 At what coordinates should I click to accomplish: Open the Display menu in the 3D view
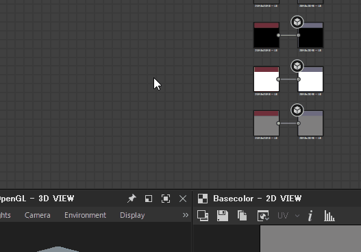click(x=132, y=215)
